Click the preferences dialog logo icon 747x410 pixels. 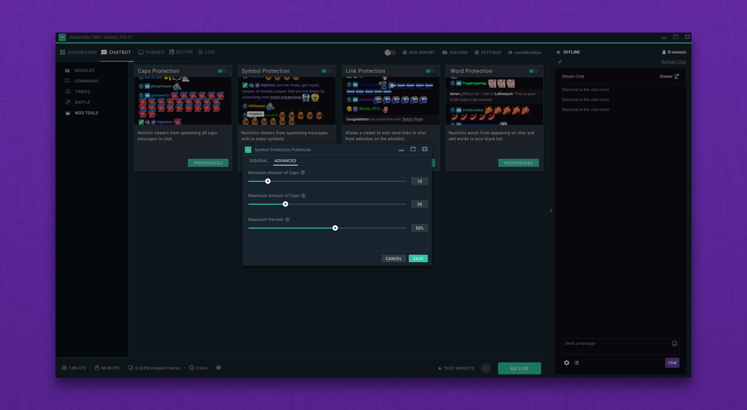click(x=248, y=150)
